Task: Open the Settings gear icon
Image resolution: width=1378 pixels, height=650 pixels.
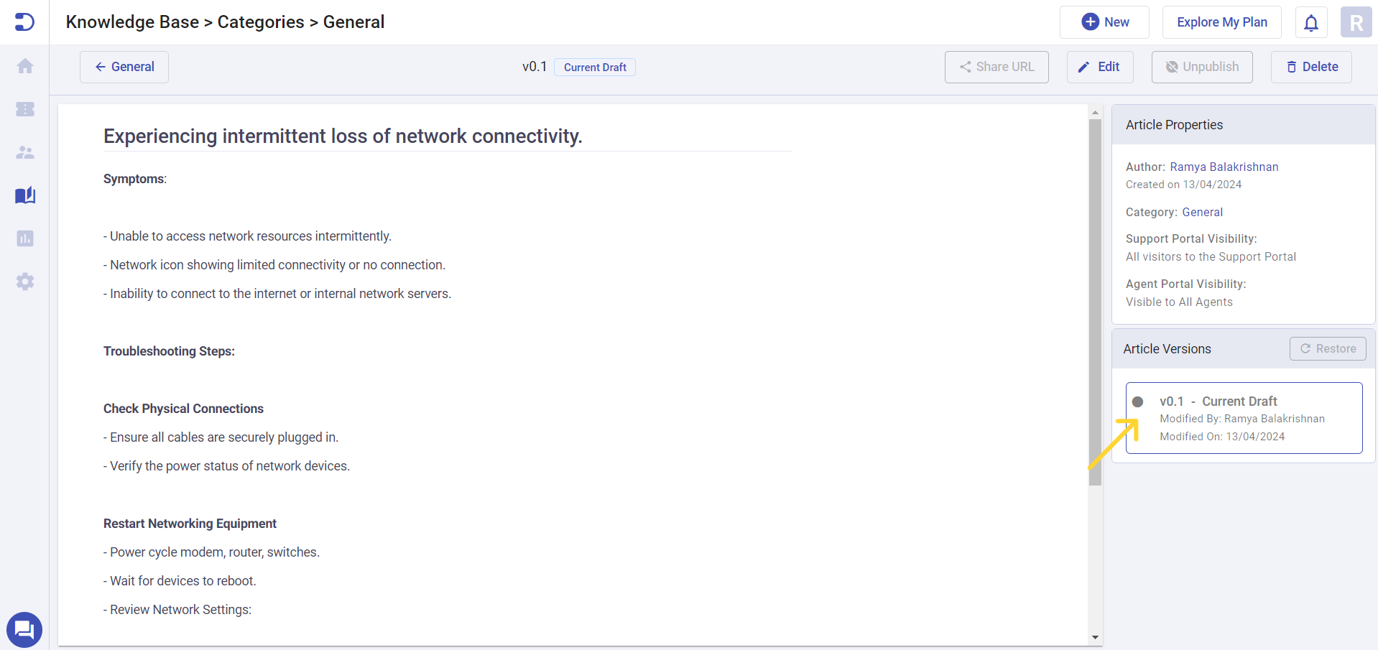Action: [25, 282]
